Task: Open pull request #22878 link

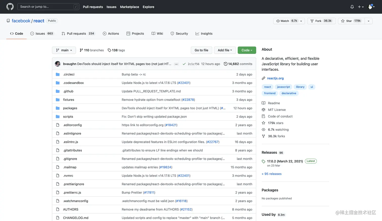Action: (x=188, y=100)
